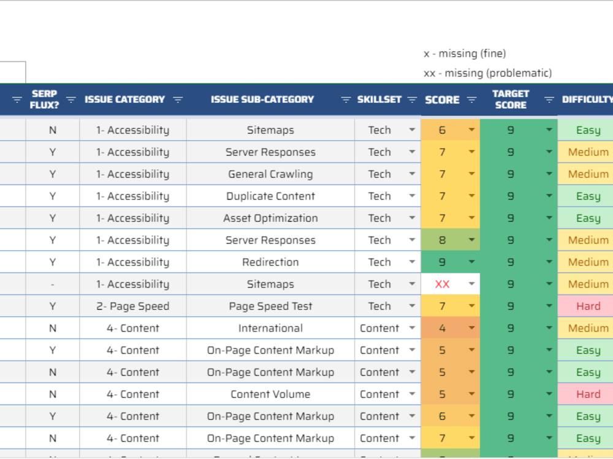Screen dimensions: 613x459
Task: Click the 'N' SERP flux cell in International row
Action: tap(53, 328)
